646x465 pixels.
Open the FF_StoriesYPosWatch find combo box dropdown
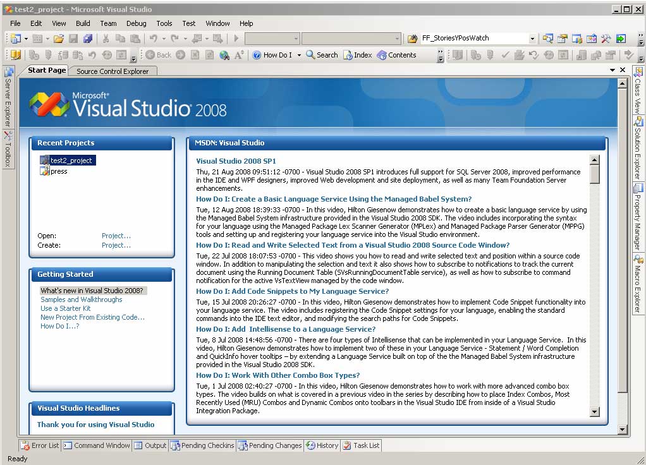tap(532, 39)
